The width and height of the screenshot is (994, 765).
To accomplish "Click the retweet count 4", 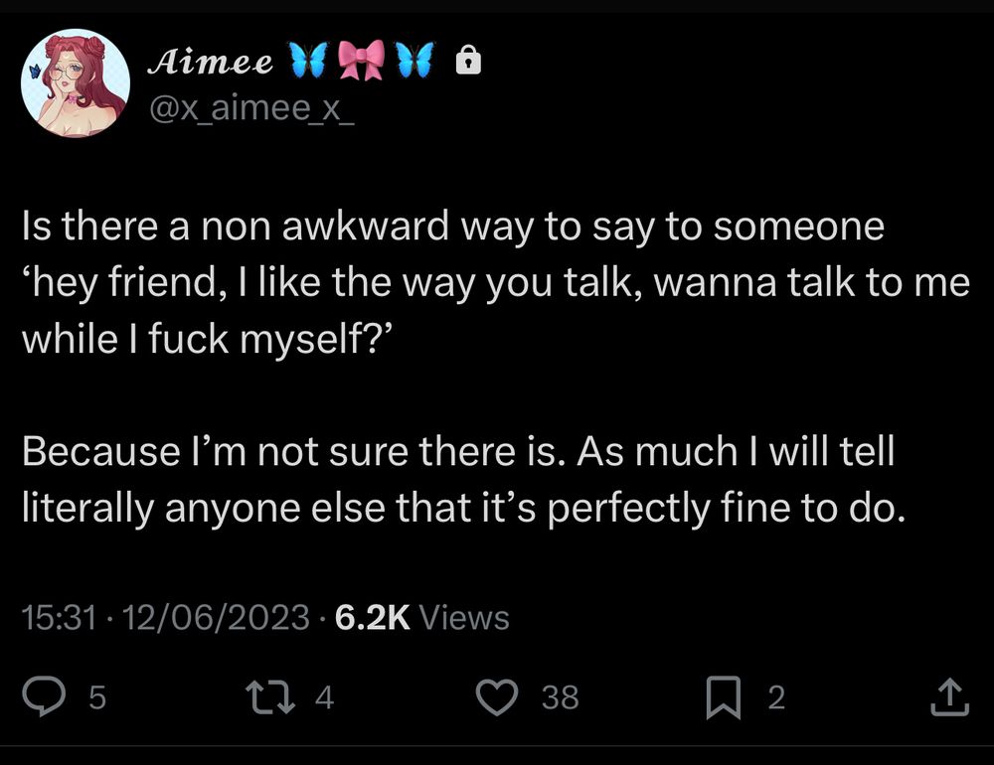I will tap(323, 698).
